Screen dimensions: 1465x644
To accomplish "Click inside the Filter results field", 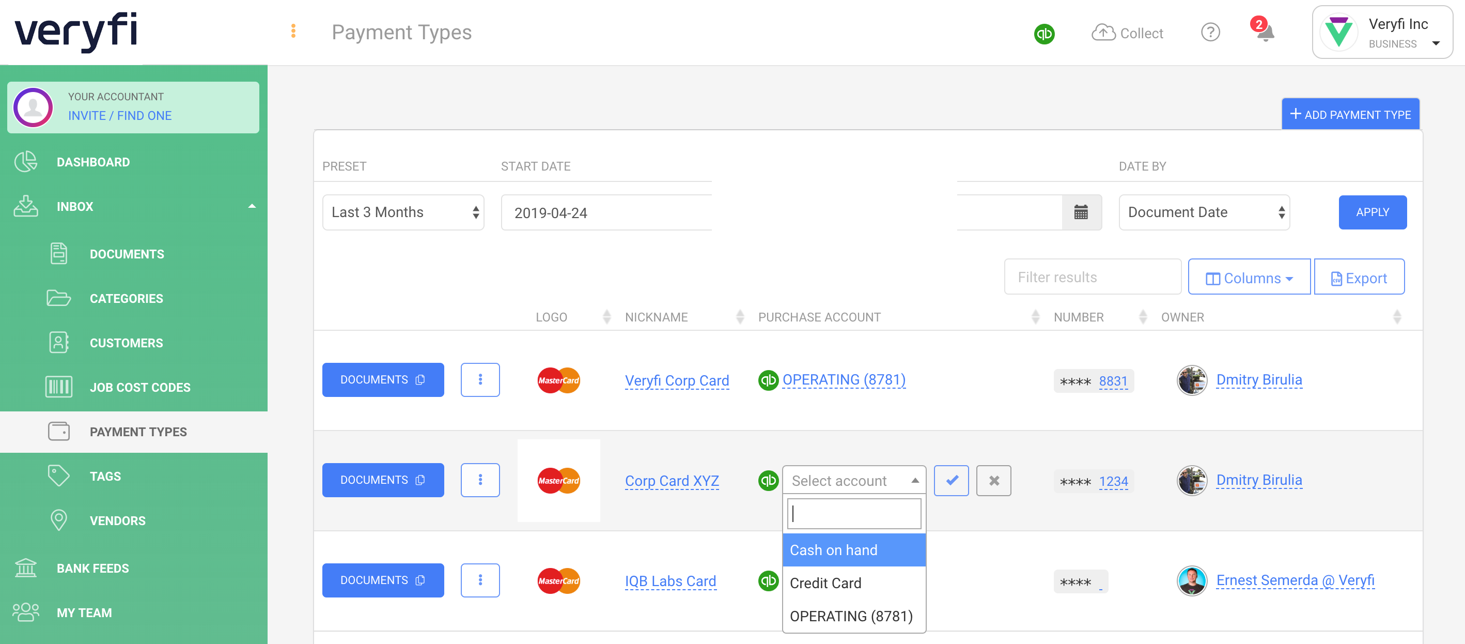I will tap(1092, 277).
